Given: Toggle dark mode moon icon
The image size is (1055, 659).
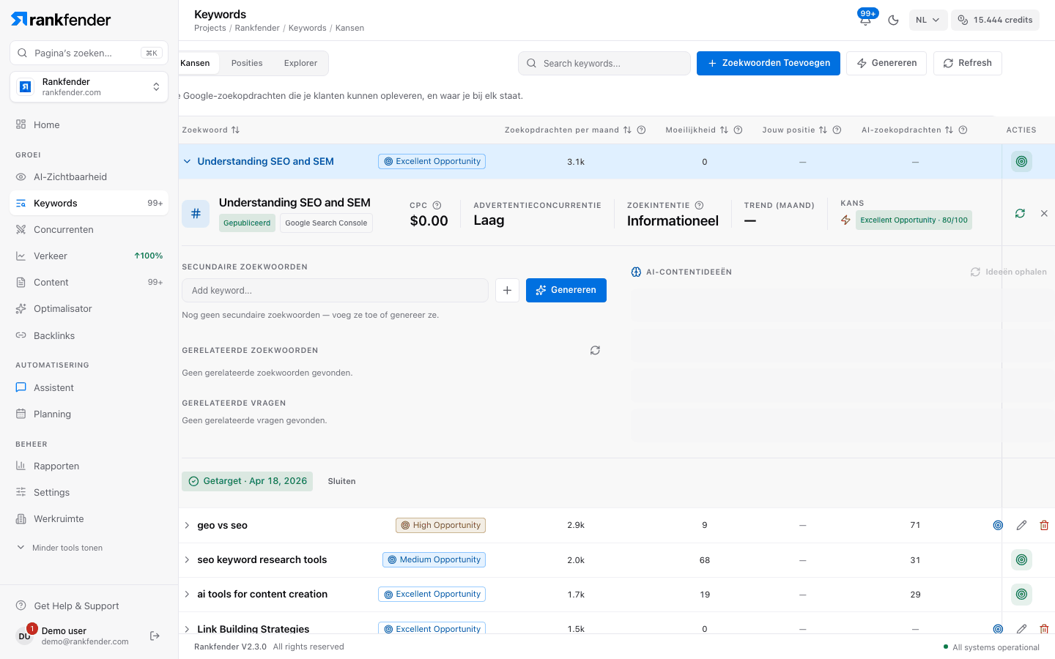Looking at the screenshot, I should (x=893, y=21).
